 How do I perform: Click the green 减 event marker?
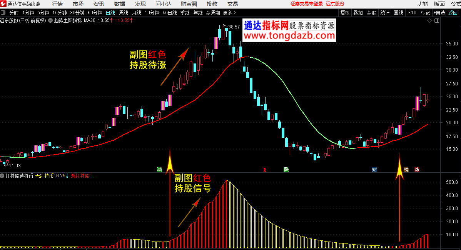pyautogui.click(x=159, y=169)
